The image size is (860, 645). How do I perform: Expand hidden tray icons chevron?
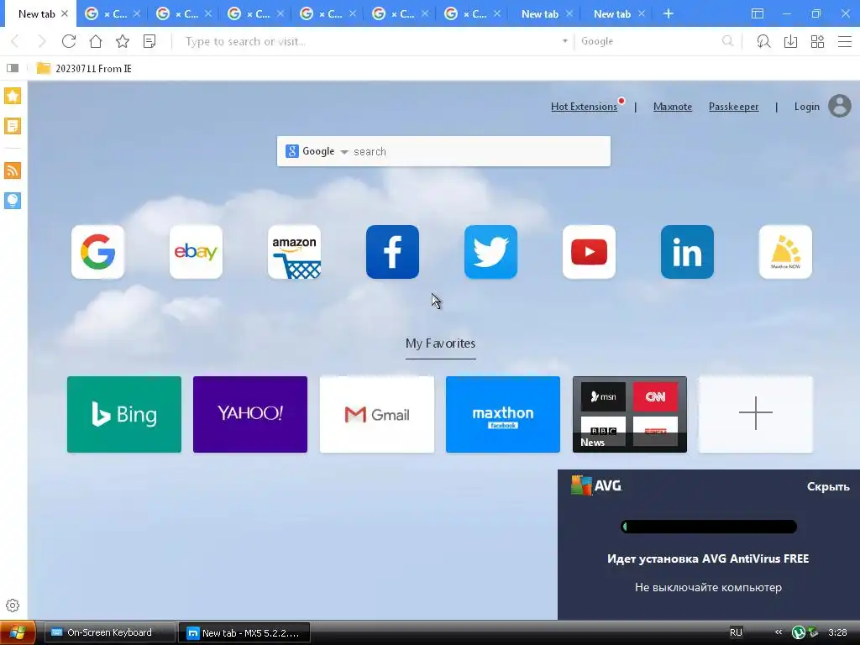click(x=779, y=632)
